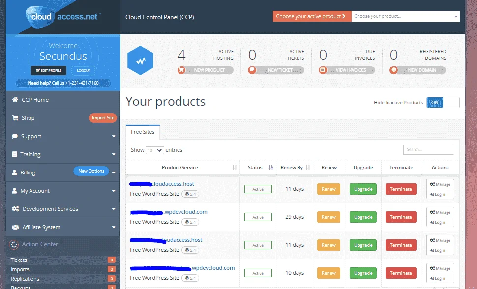This screenshot has width=477, height=289.
Task: Click the products Search input field
Action: 429,150
